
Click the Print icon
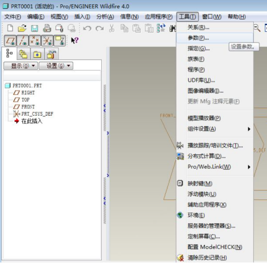[x=47, y=28]
